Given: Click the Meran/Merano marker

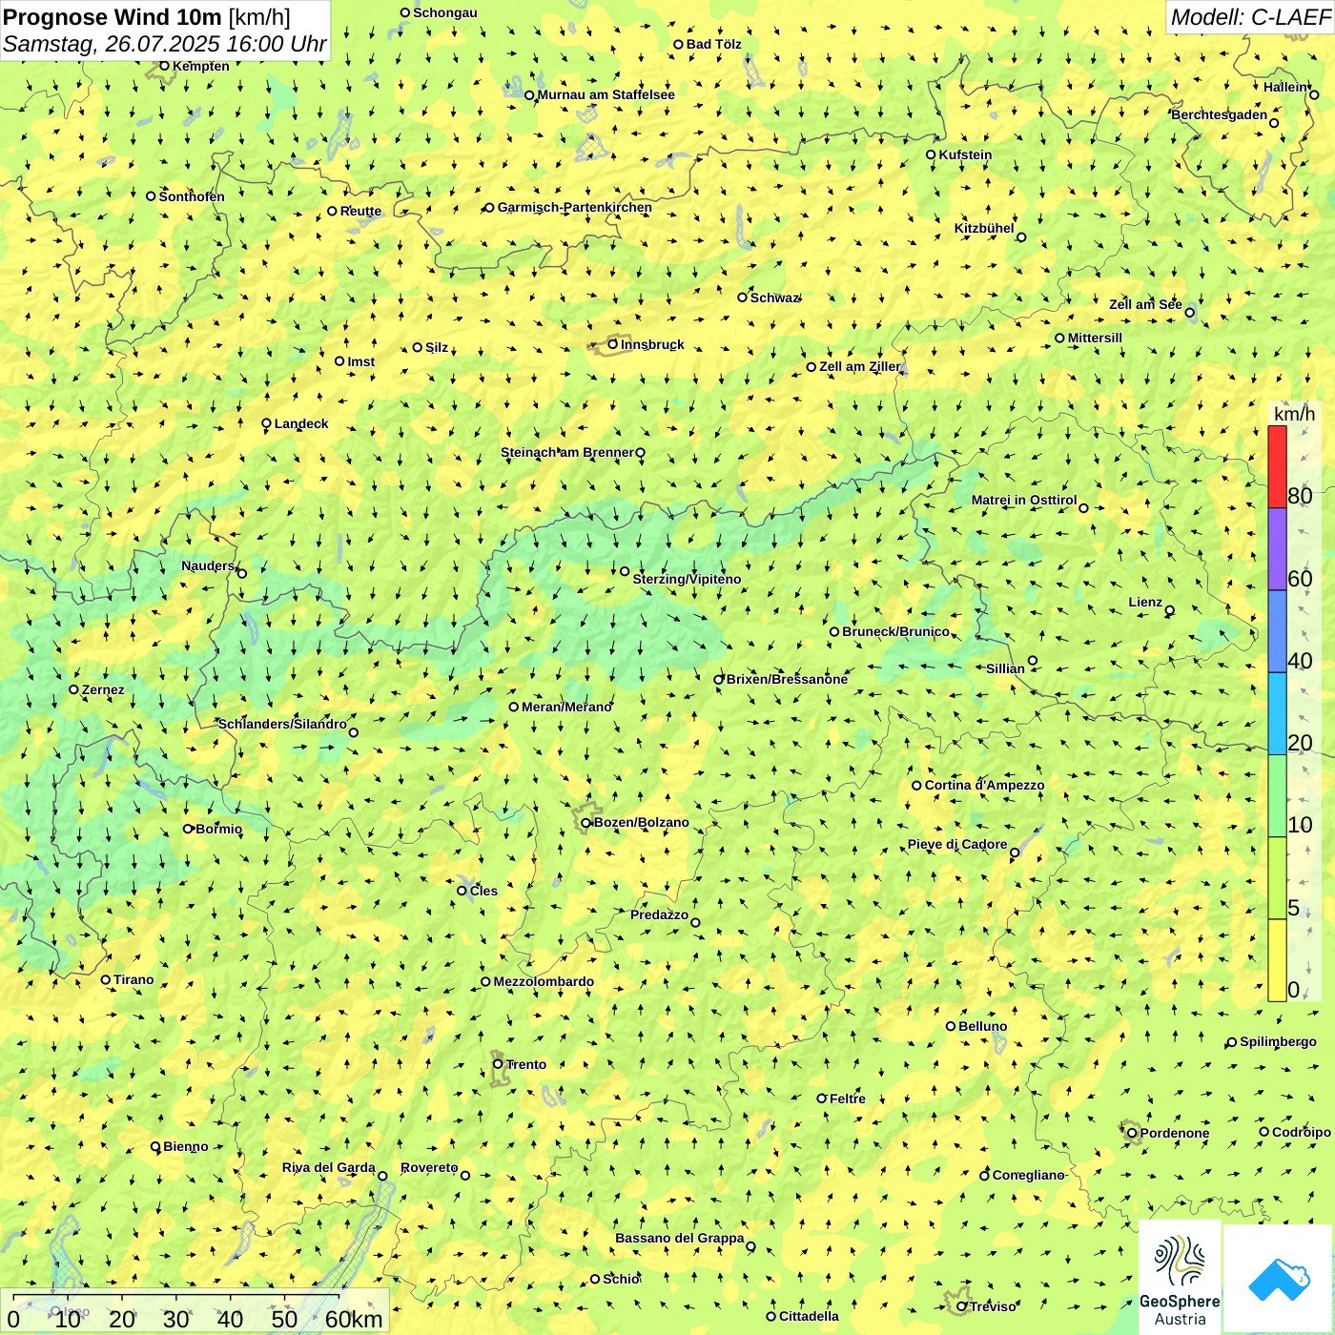Looking at the screenshot, I should [514, 707].
